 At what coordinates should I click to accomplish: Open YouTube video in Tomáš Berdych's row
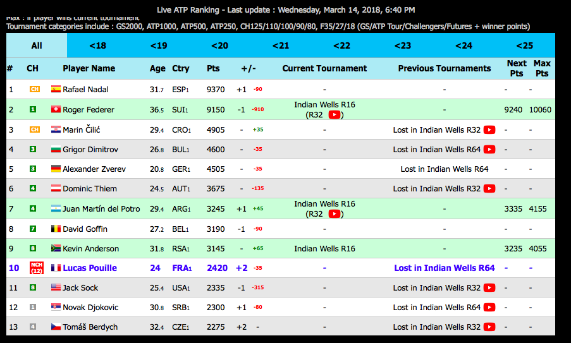click(x=489, y=327)
